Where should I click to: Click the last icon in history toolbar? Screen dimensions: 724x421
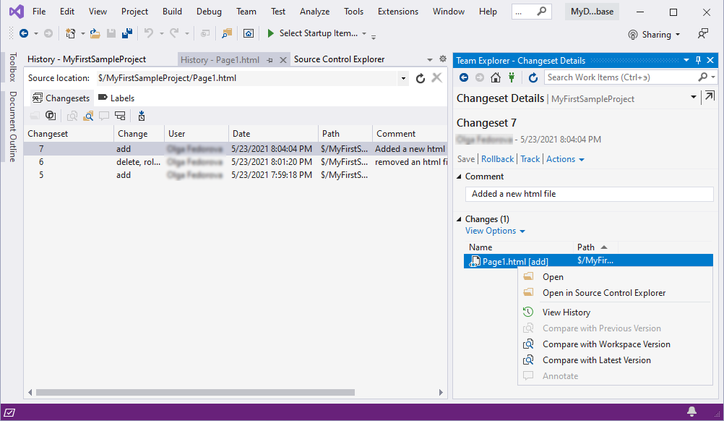tap(142, 116)
